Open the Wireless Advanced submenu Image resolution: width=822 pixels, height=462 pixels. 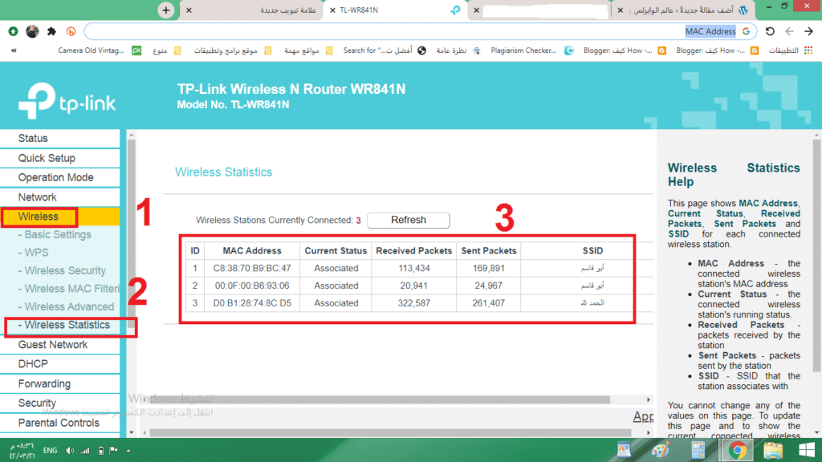point(66,307)
